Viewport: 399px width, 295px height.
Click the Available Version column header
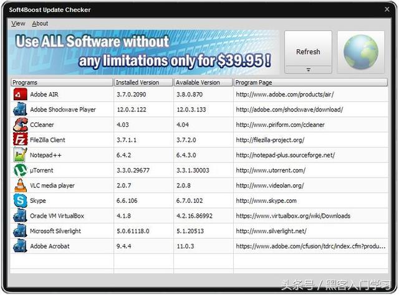coord(203,82)
